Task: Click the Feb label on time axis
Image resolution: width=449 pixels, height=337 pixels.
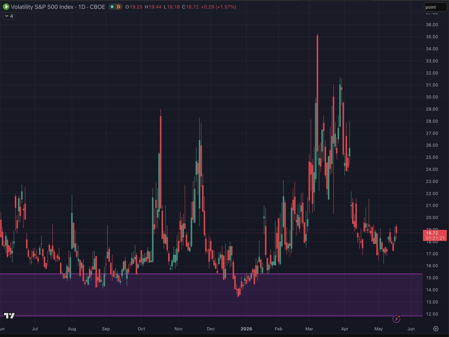Action: (278, 329)
